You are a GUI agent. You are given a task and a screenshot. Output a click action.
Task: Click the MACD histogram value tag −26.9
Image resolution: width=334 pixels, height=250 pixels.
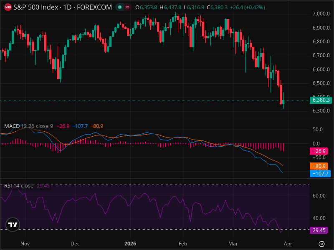pyautogui.click(x=319, y=151)
